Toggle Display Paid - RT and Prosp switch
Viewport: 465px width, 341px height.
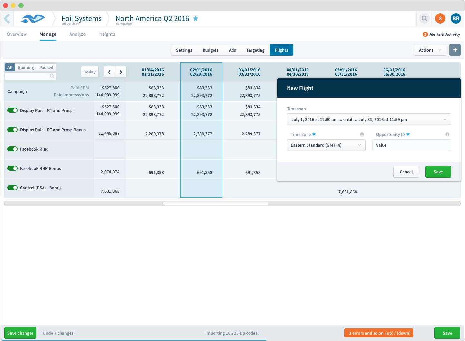tap(13, 110)
